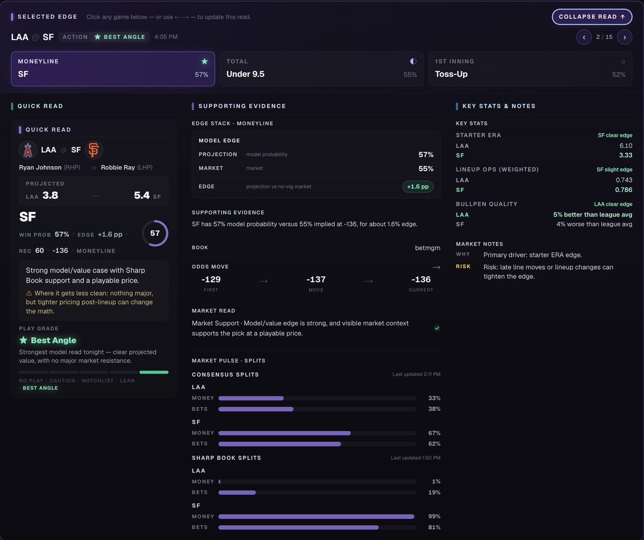Click the -137 move odds value

(316, 279)
